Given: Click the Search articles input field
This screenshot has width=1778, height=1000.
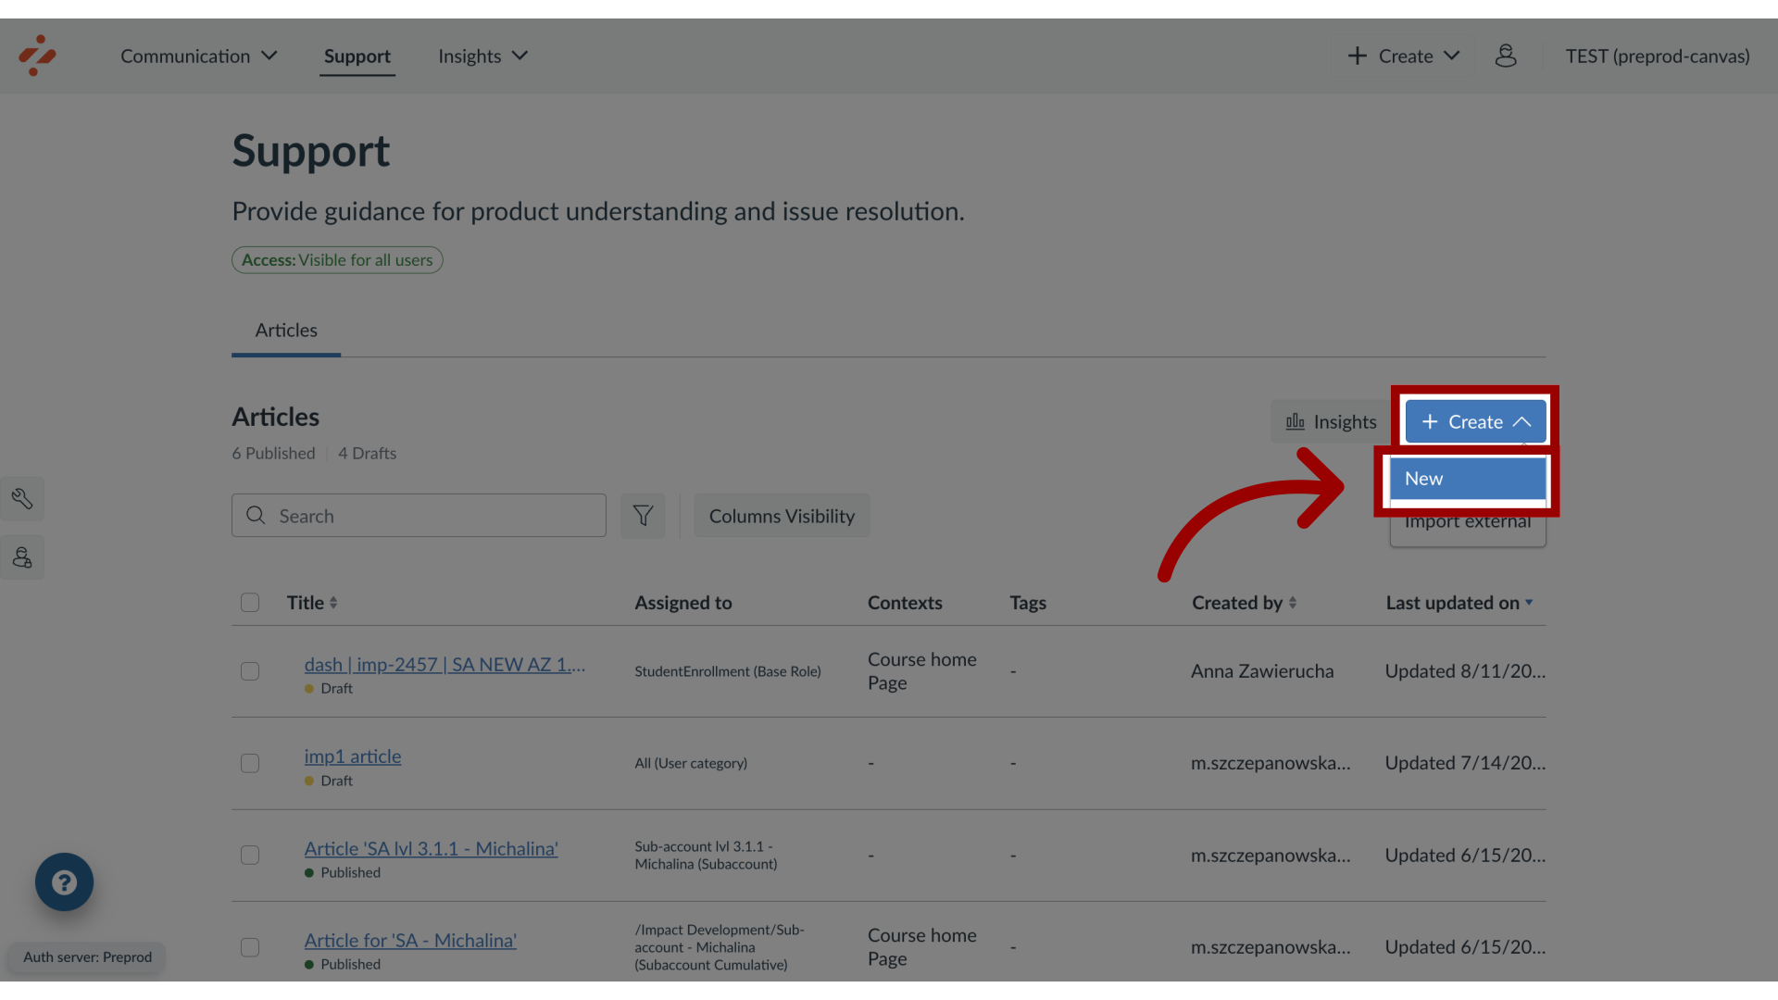Looking at the screenshot, I should point(419,516).
